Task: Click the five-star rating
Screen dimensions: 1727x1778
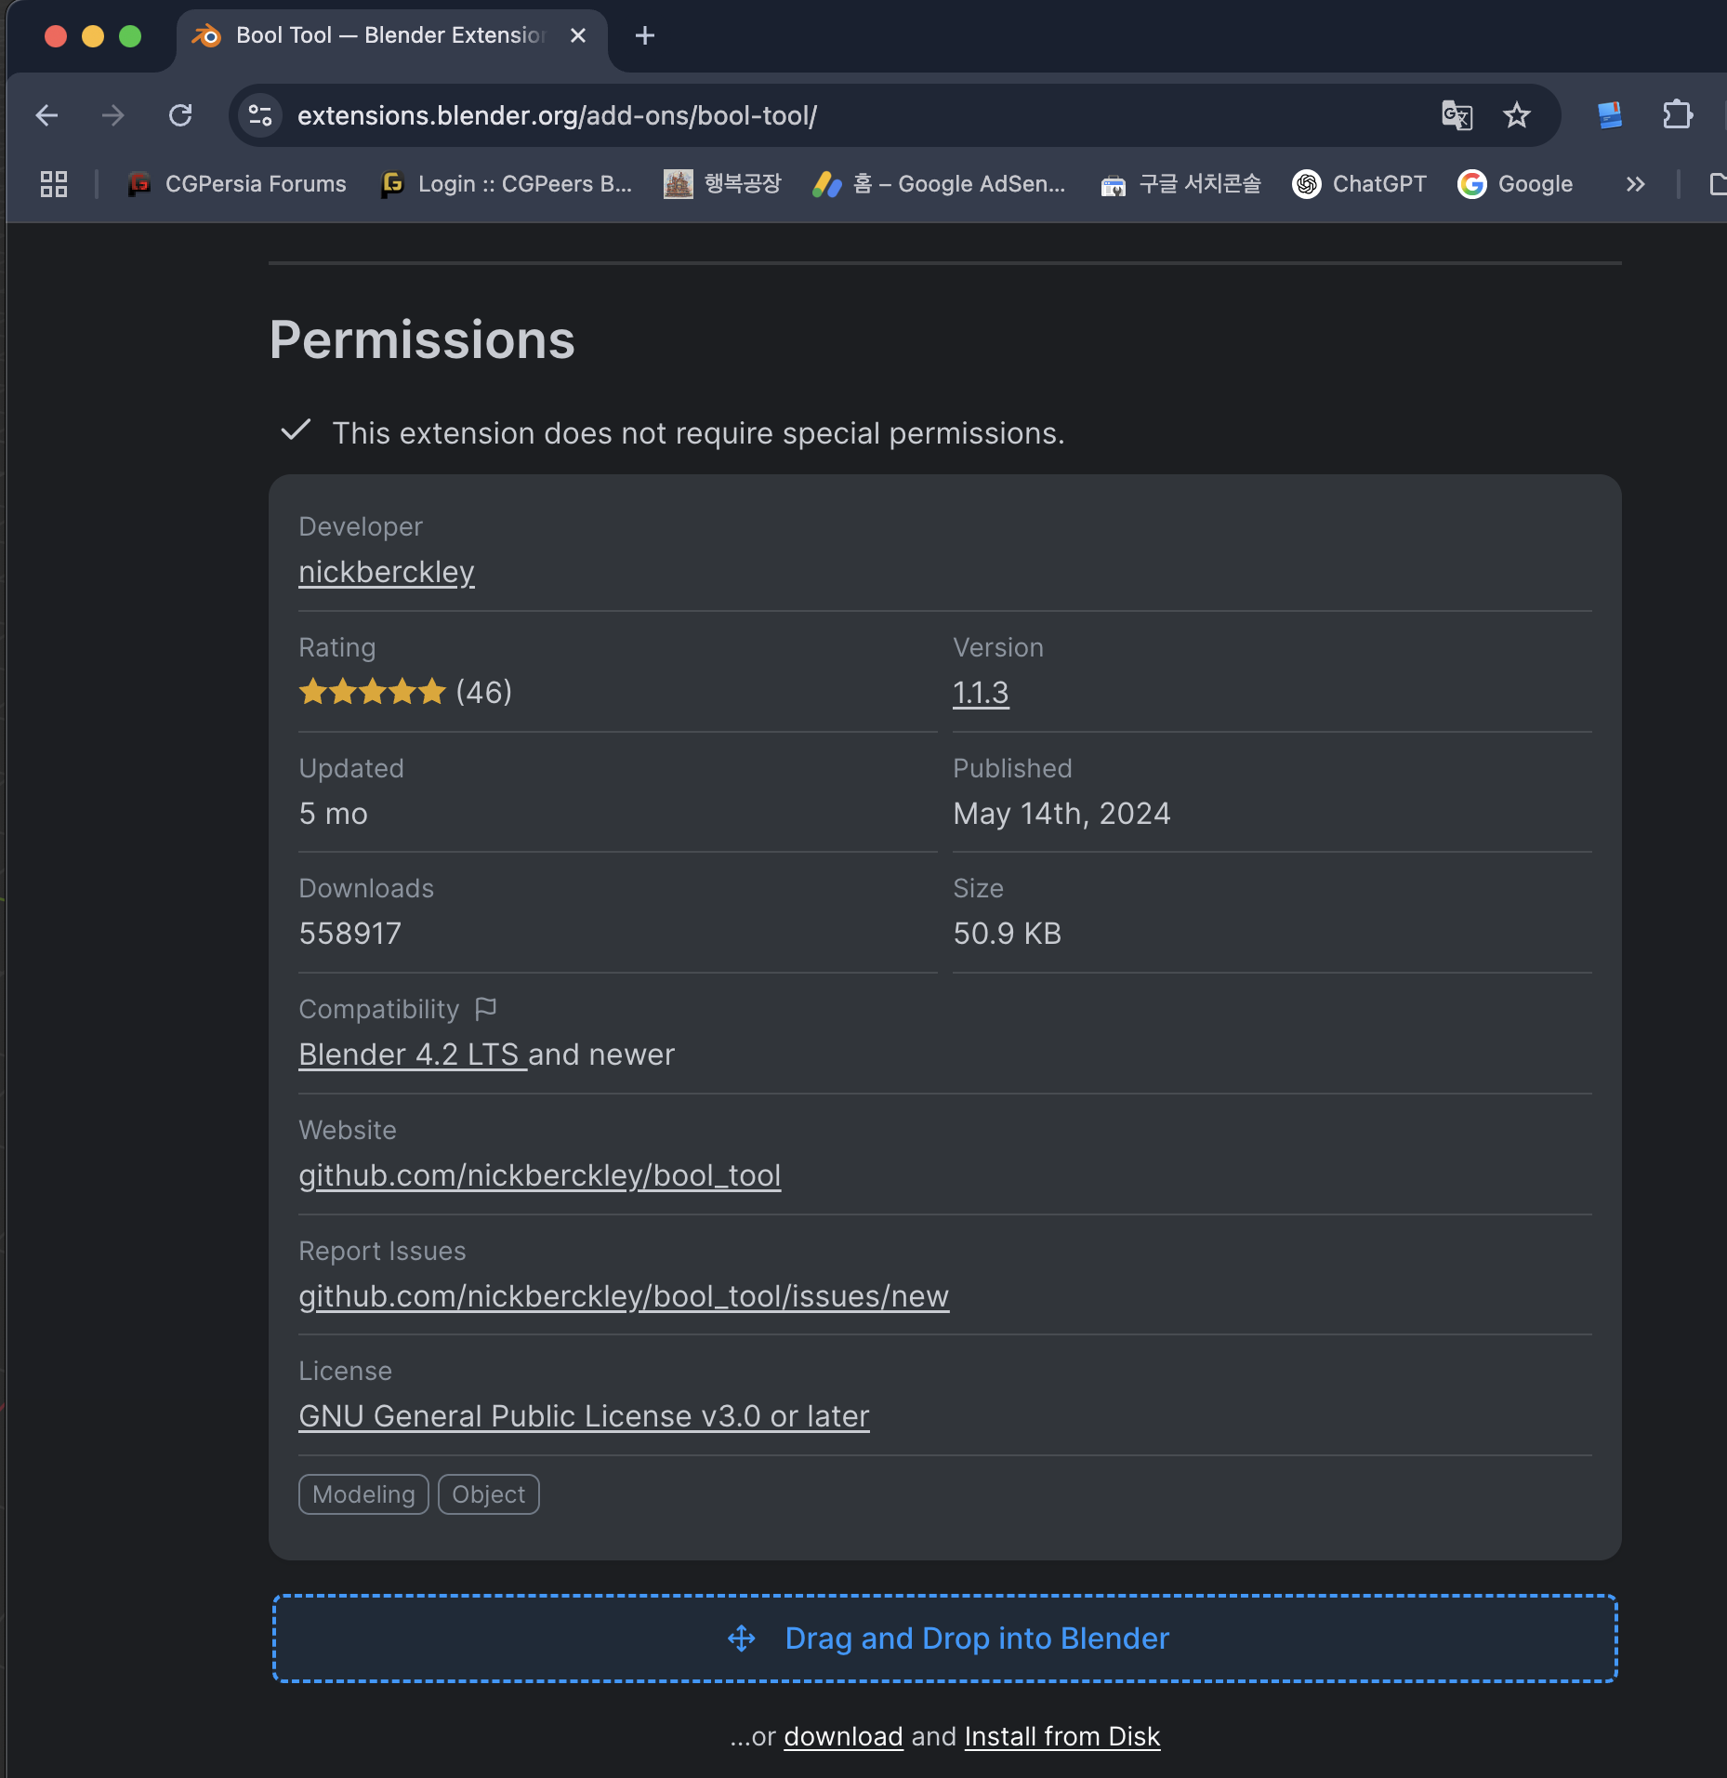Action: pyautogui.click(x=373, y=692)
